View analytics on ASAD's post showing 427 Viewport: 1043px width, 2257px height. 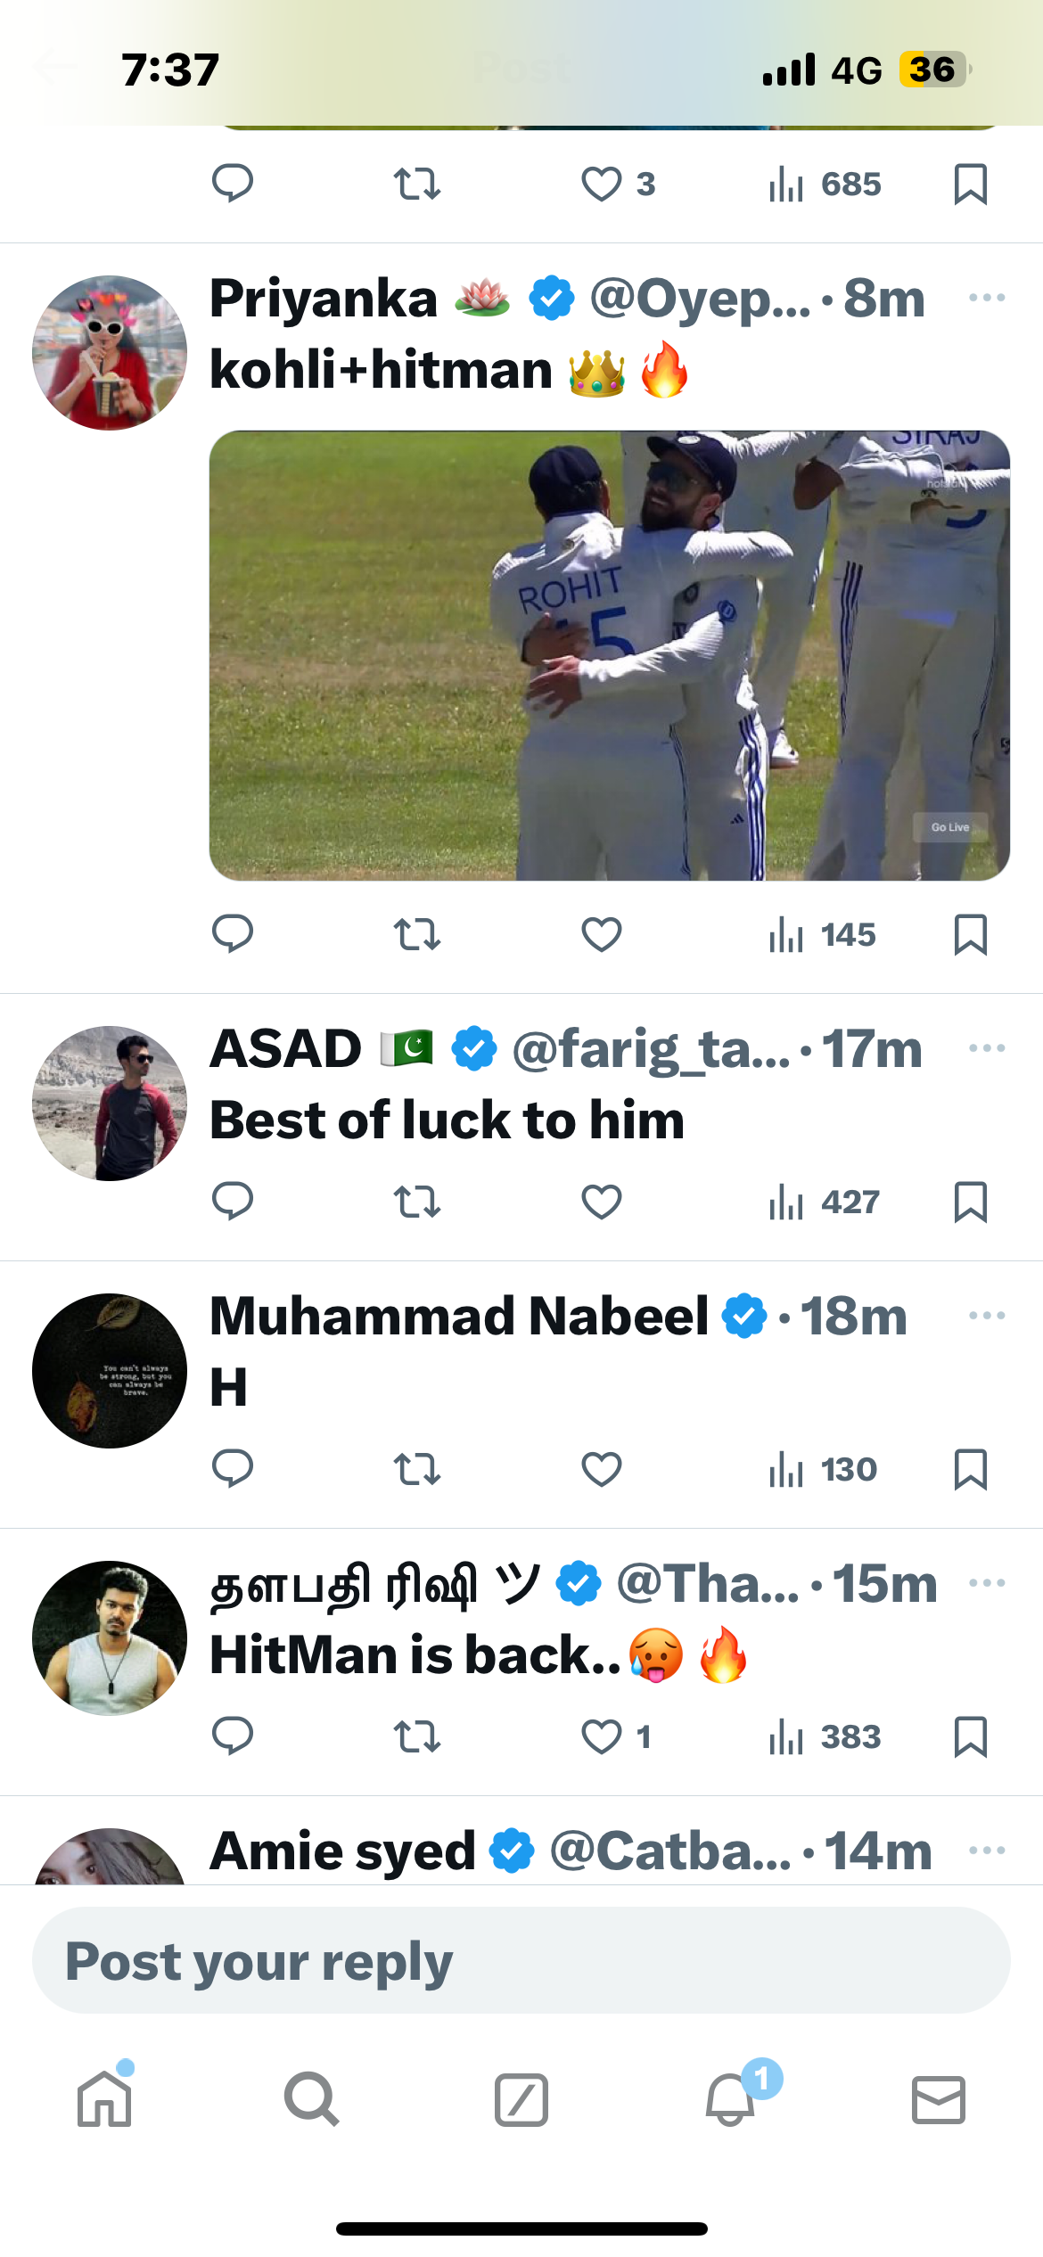824,1202
